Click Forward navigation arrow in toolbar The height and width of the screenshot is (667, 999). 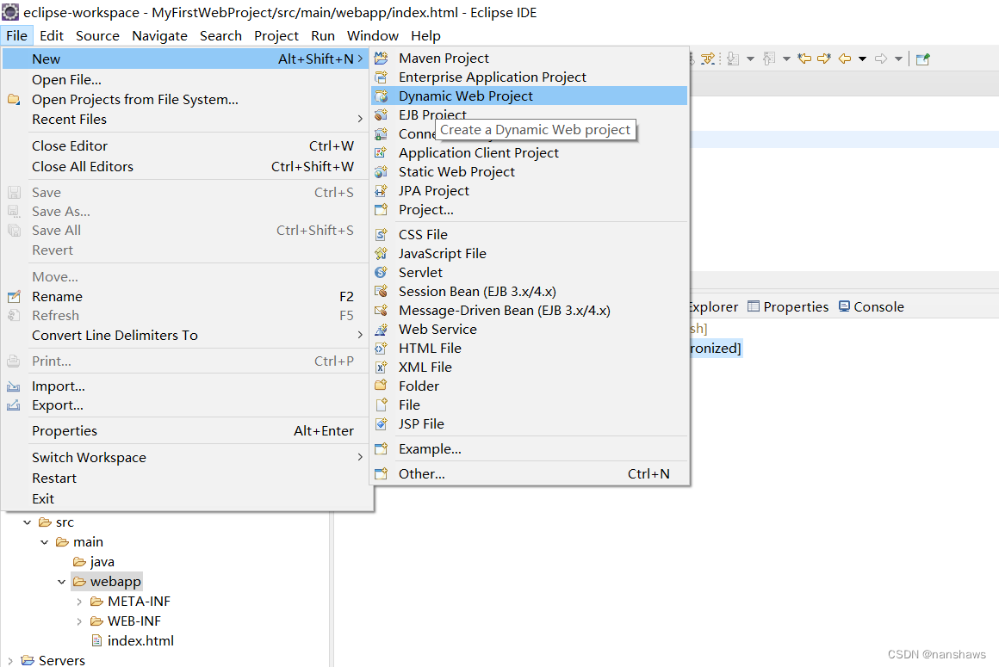[x=880, y=59]
